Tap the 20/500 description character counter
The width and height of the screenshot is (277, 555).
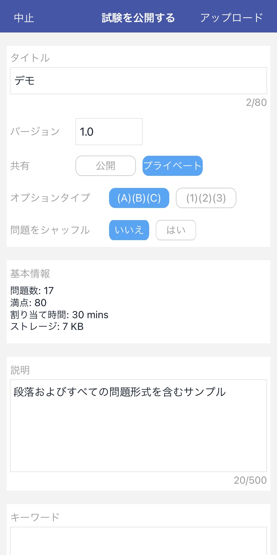250,480
